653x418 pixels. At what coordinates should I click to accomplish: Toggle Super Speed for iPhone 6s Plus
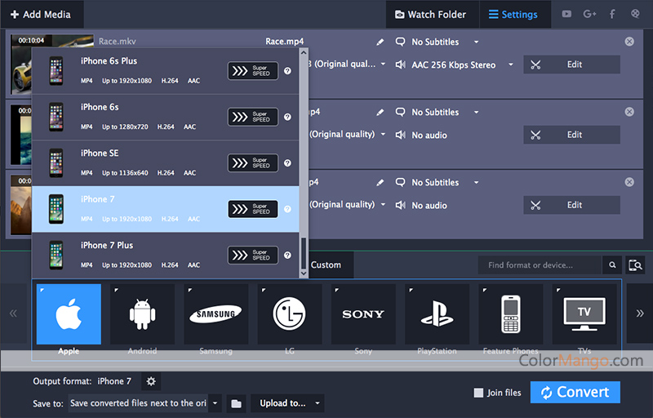tap(252, 71)
